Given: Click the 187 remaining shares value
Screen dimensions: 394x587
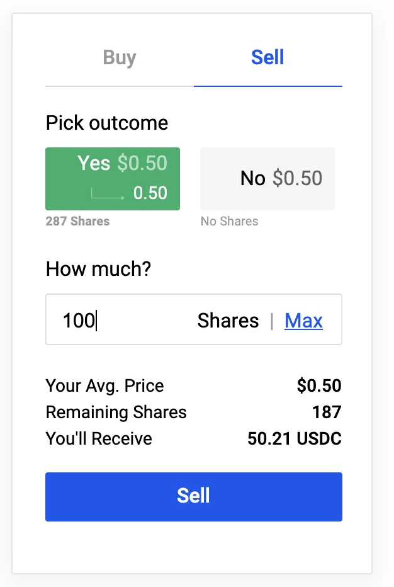Looking at the screenshot, I should click(327, 412).
